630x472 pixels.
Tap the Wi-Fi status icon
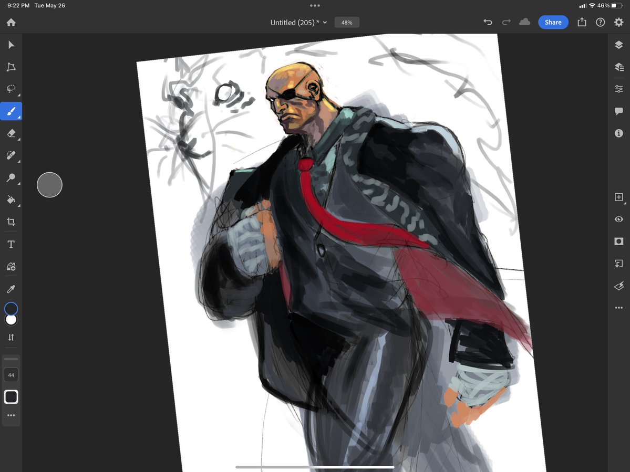[x=592, y=6]
